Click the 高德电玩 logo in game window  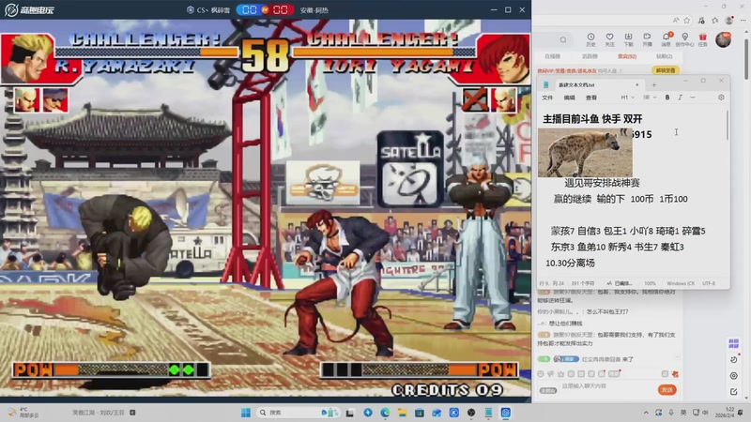[x=30, y=9]
